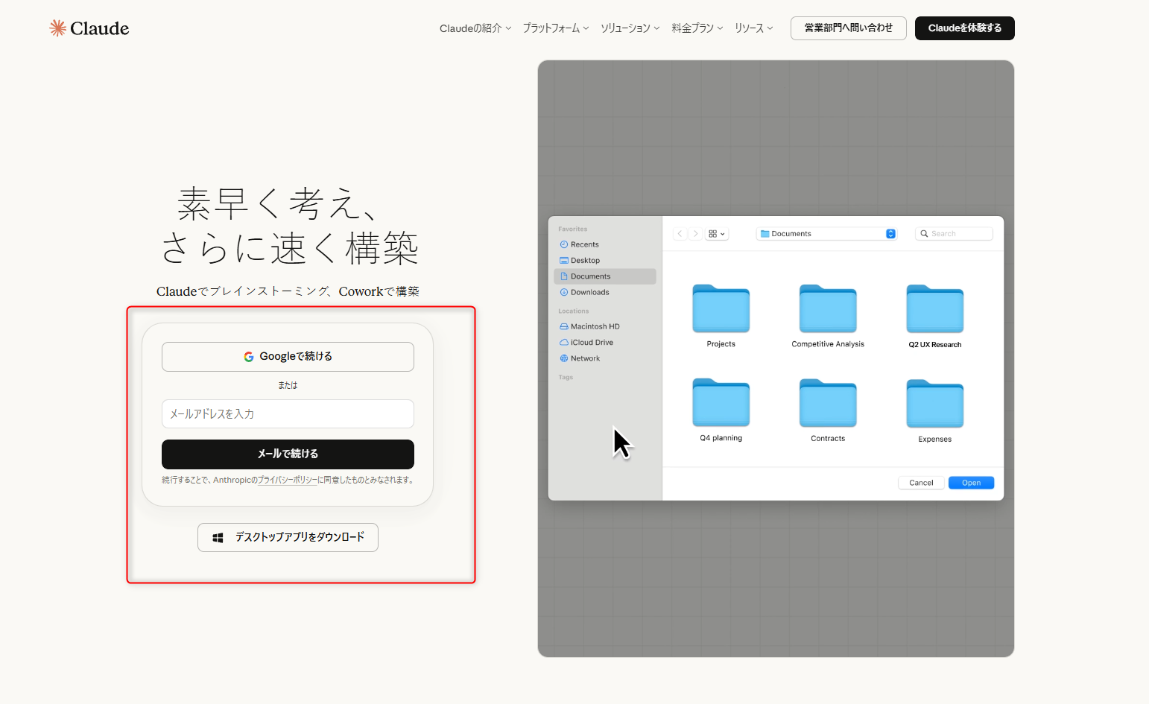Change the icon view mode dropdown
The width and height of the screenshot is (1149, 704).
click(x=717, y=234)
